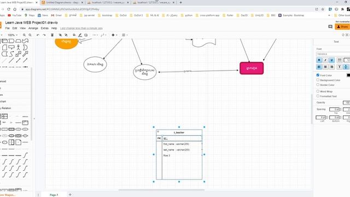This screenshot has height=197, width=350.
Task: Select the entity table shape in the Entity Relation palette
Action: [4, 116]
